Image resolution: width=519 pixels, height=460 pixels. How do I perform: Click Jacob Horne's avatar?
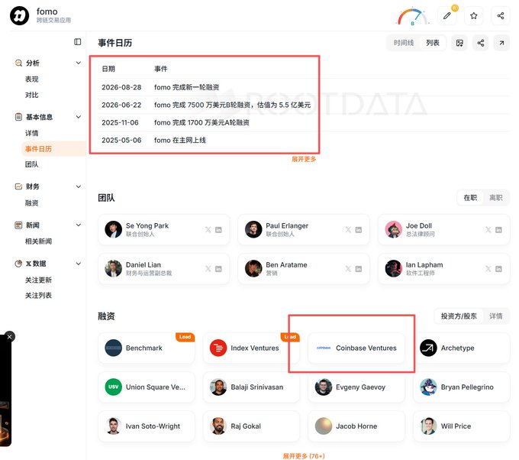point(324,426)
